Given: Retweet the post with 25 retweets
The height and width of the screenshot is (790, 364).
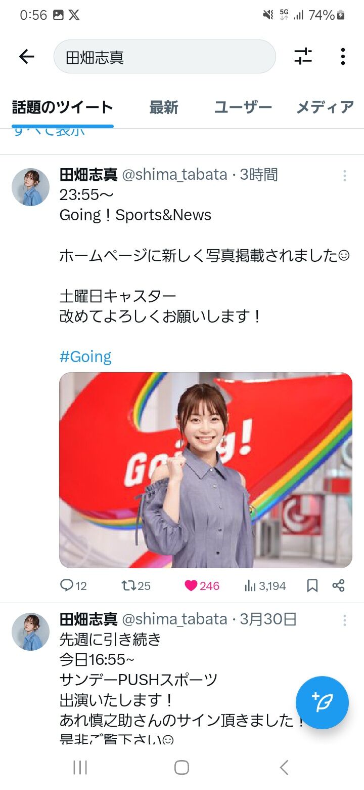Looking at the screenshot, I should pos(136,586).
